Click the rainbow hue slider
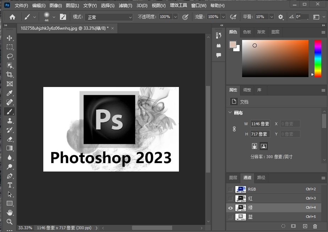The image size is (328, 232). tap(318, 59)
